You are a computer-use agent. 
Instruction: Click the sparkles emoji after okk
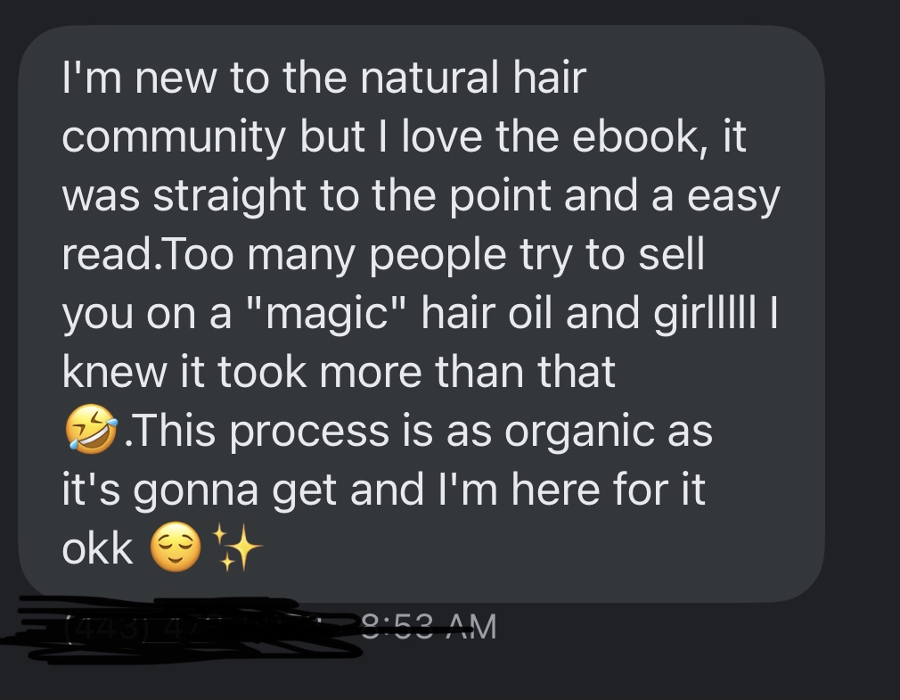(x=237, y=548)
